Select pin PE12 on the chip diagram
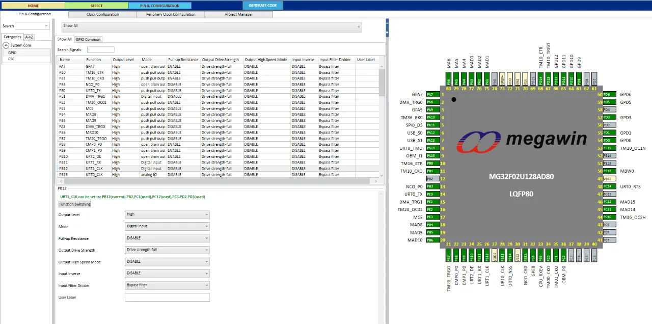652x324 pixels. pyautogui.click(x=610, y=171)
